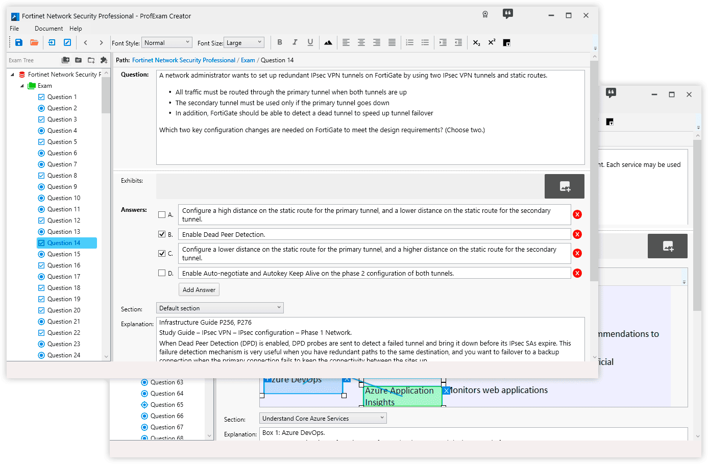Expand toolbar overflow arrow in front window
Viewport: 708px width, 464px height.
pyautogui.click(x=595, y=48)
